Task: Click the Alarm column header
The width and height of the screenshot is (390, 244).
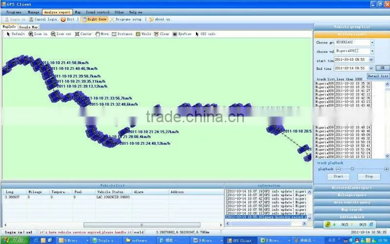Action: [151, 192]
